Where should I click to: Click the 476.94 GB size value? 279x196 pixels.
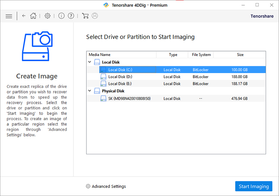[239, 99]
